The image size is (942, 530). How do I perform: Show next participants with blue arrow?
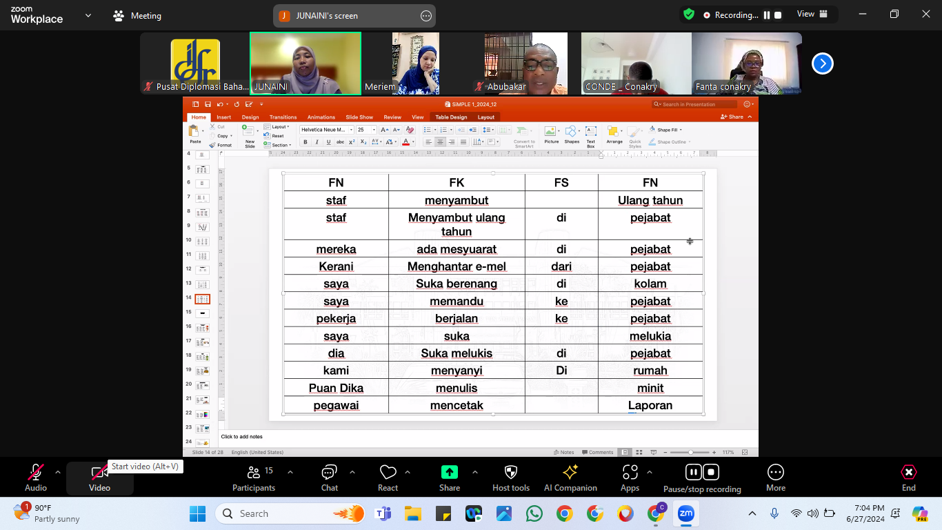[822, 63]
